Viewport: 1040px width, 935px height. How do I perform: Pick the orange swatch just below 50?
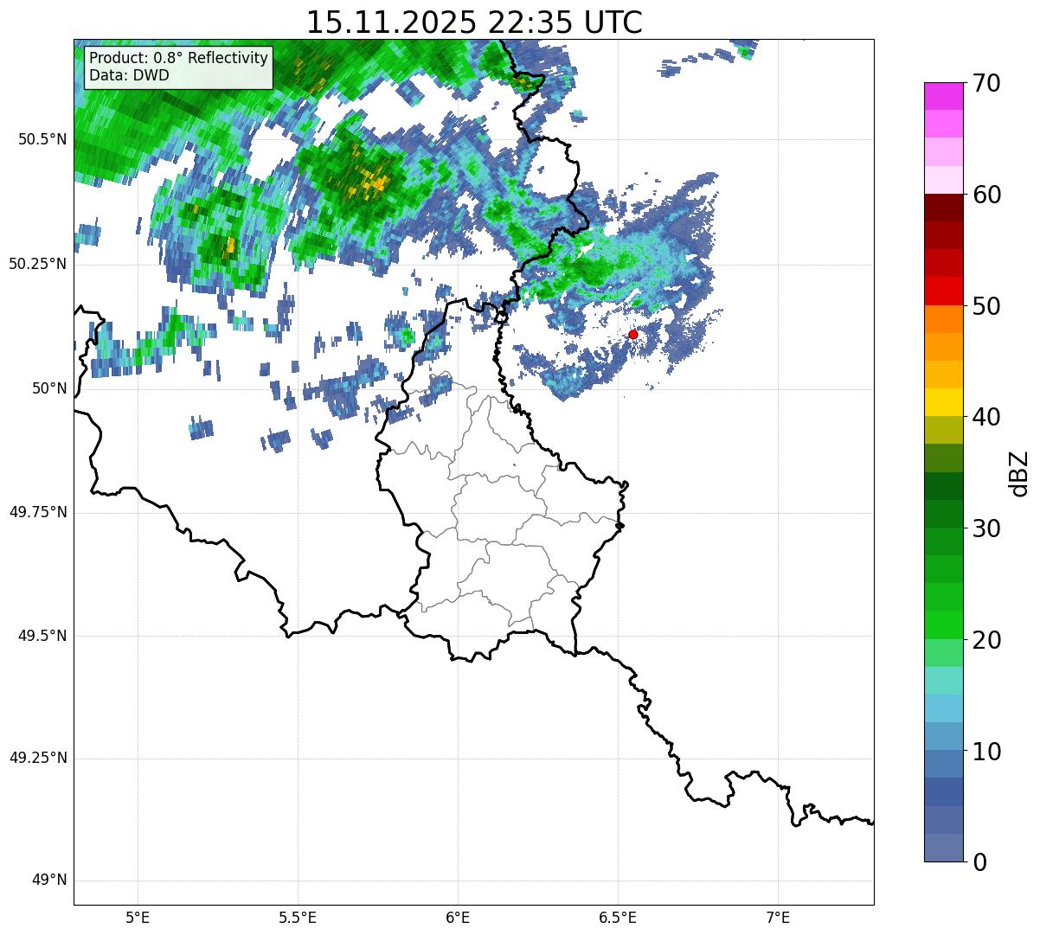[x=943, y=319]
